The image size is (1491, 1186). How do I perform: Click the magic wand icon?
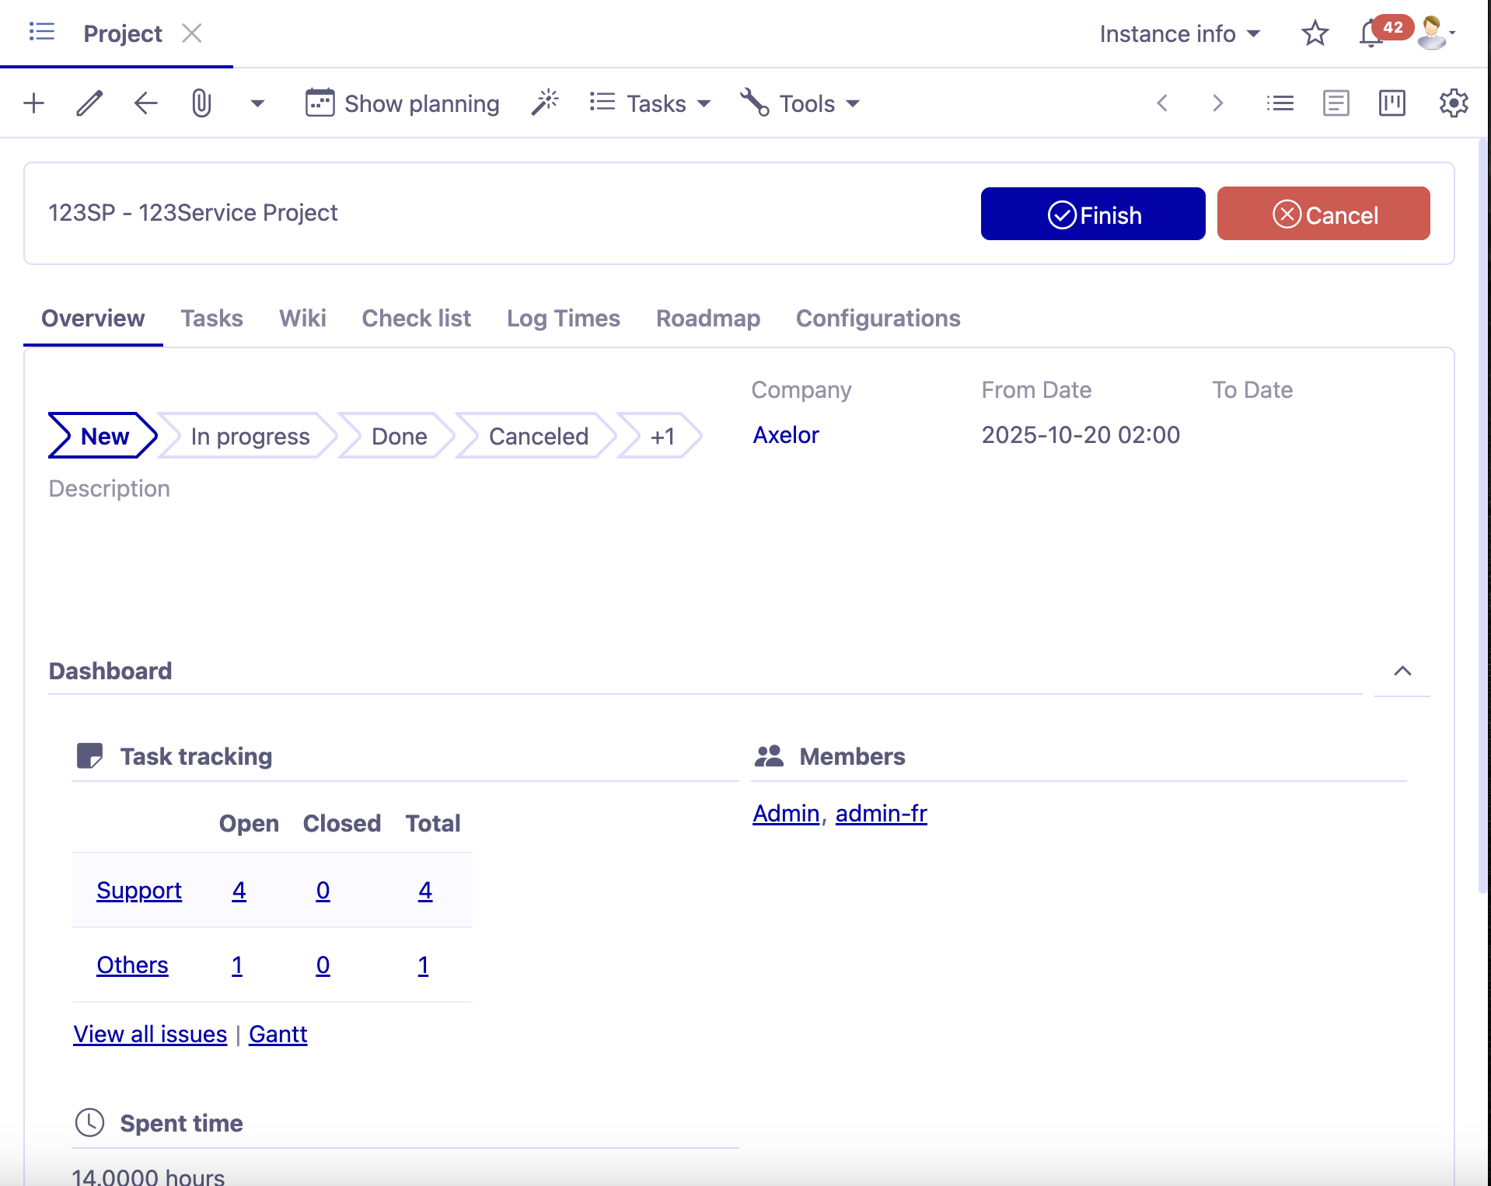pos(545,102)
